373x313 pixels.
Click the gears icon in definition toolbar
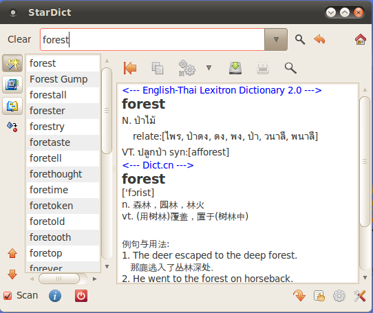[x=187, y=68]
